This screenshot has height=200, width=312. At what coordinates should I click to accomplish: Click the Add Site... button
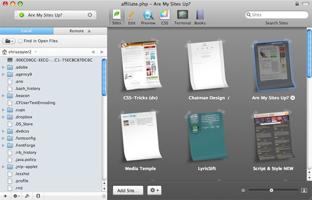(x=128, y=191)
